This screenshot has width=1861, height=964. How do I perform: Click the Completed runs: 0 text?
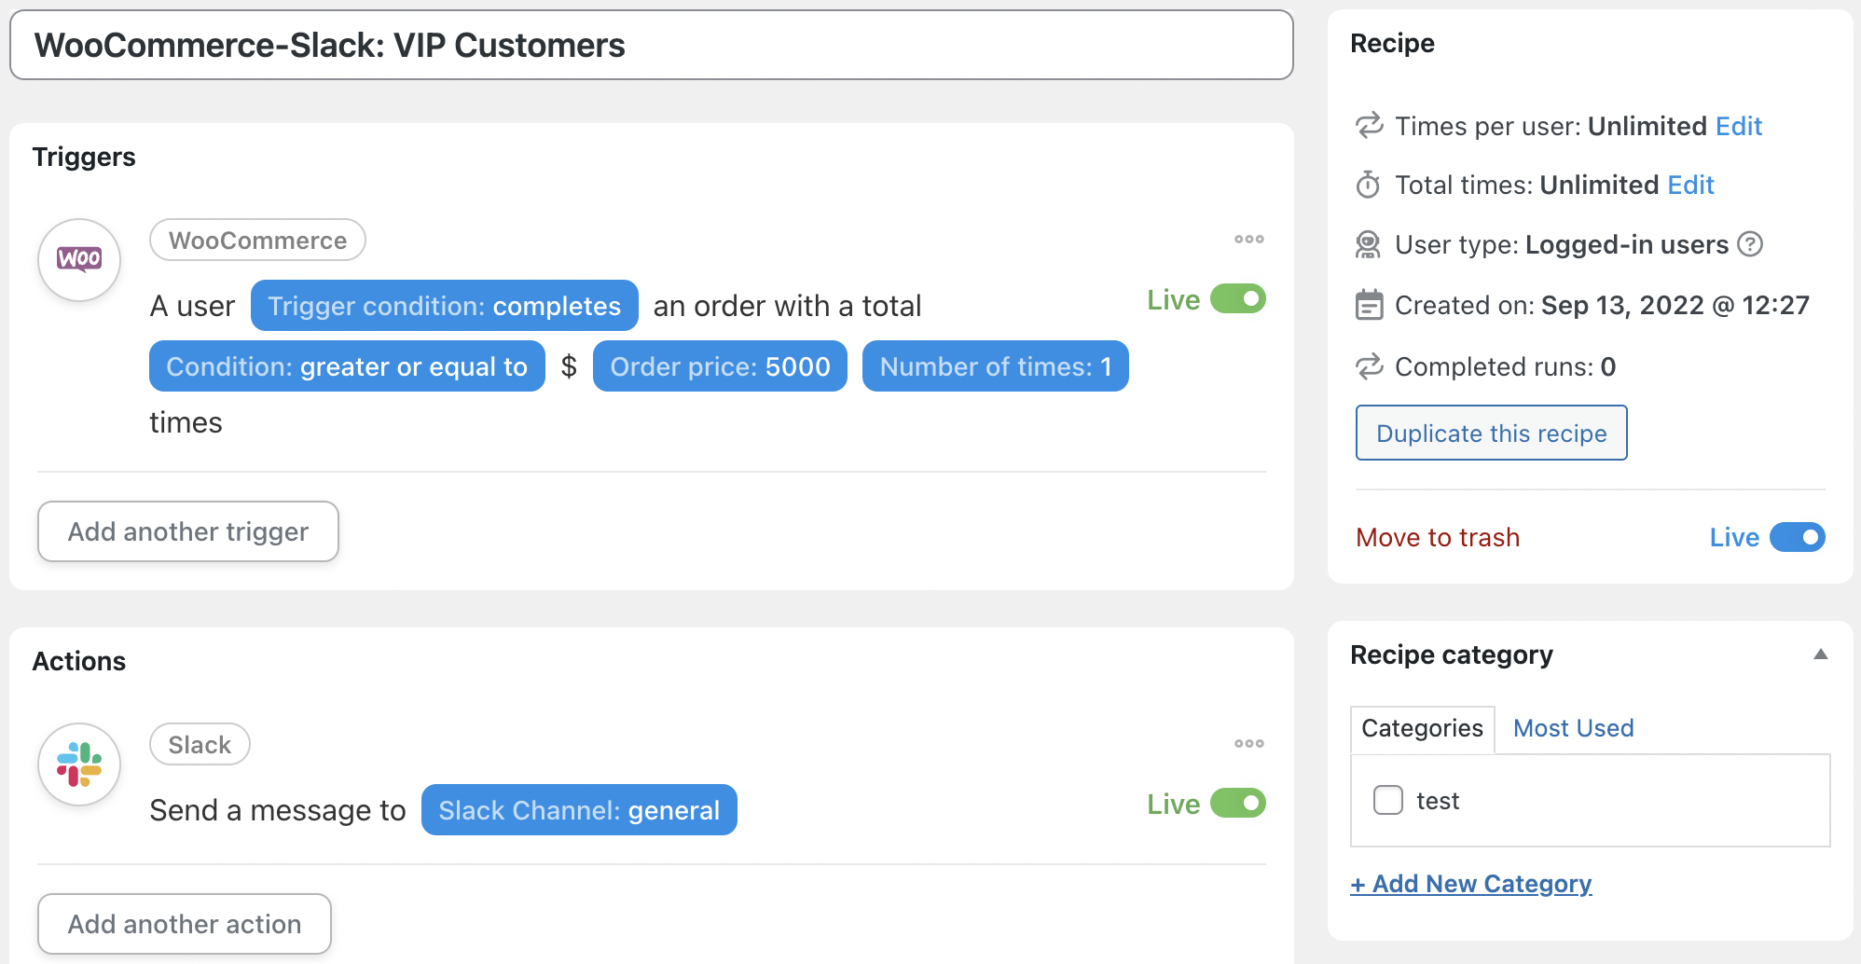pyautogui.click(x=1505, y=366)
